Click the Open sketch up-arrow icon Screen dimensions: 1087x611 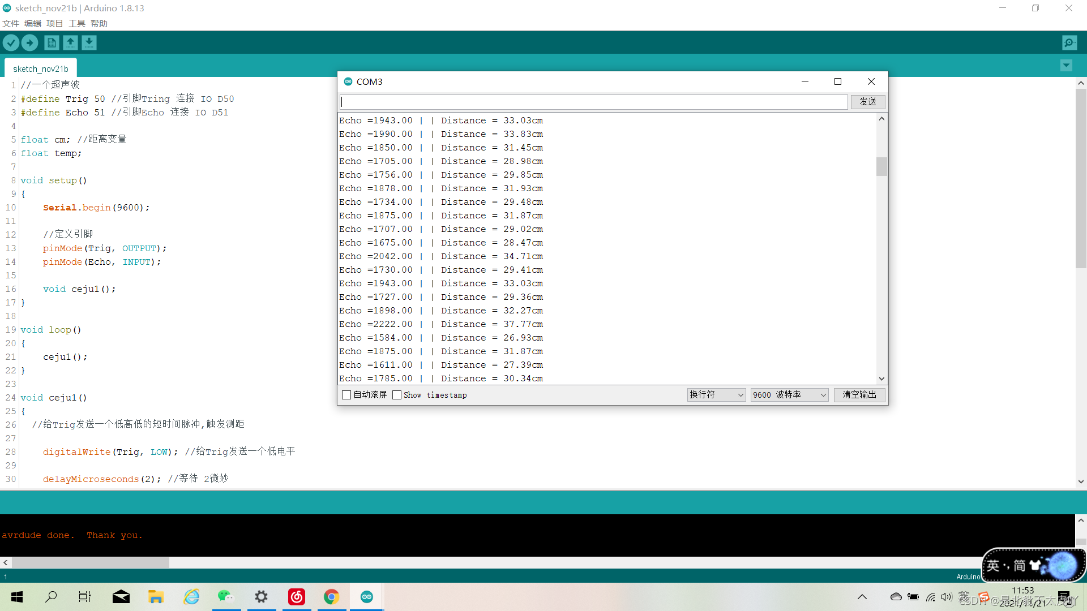[70, 42]
